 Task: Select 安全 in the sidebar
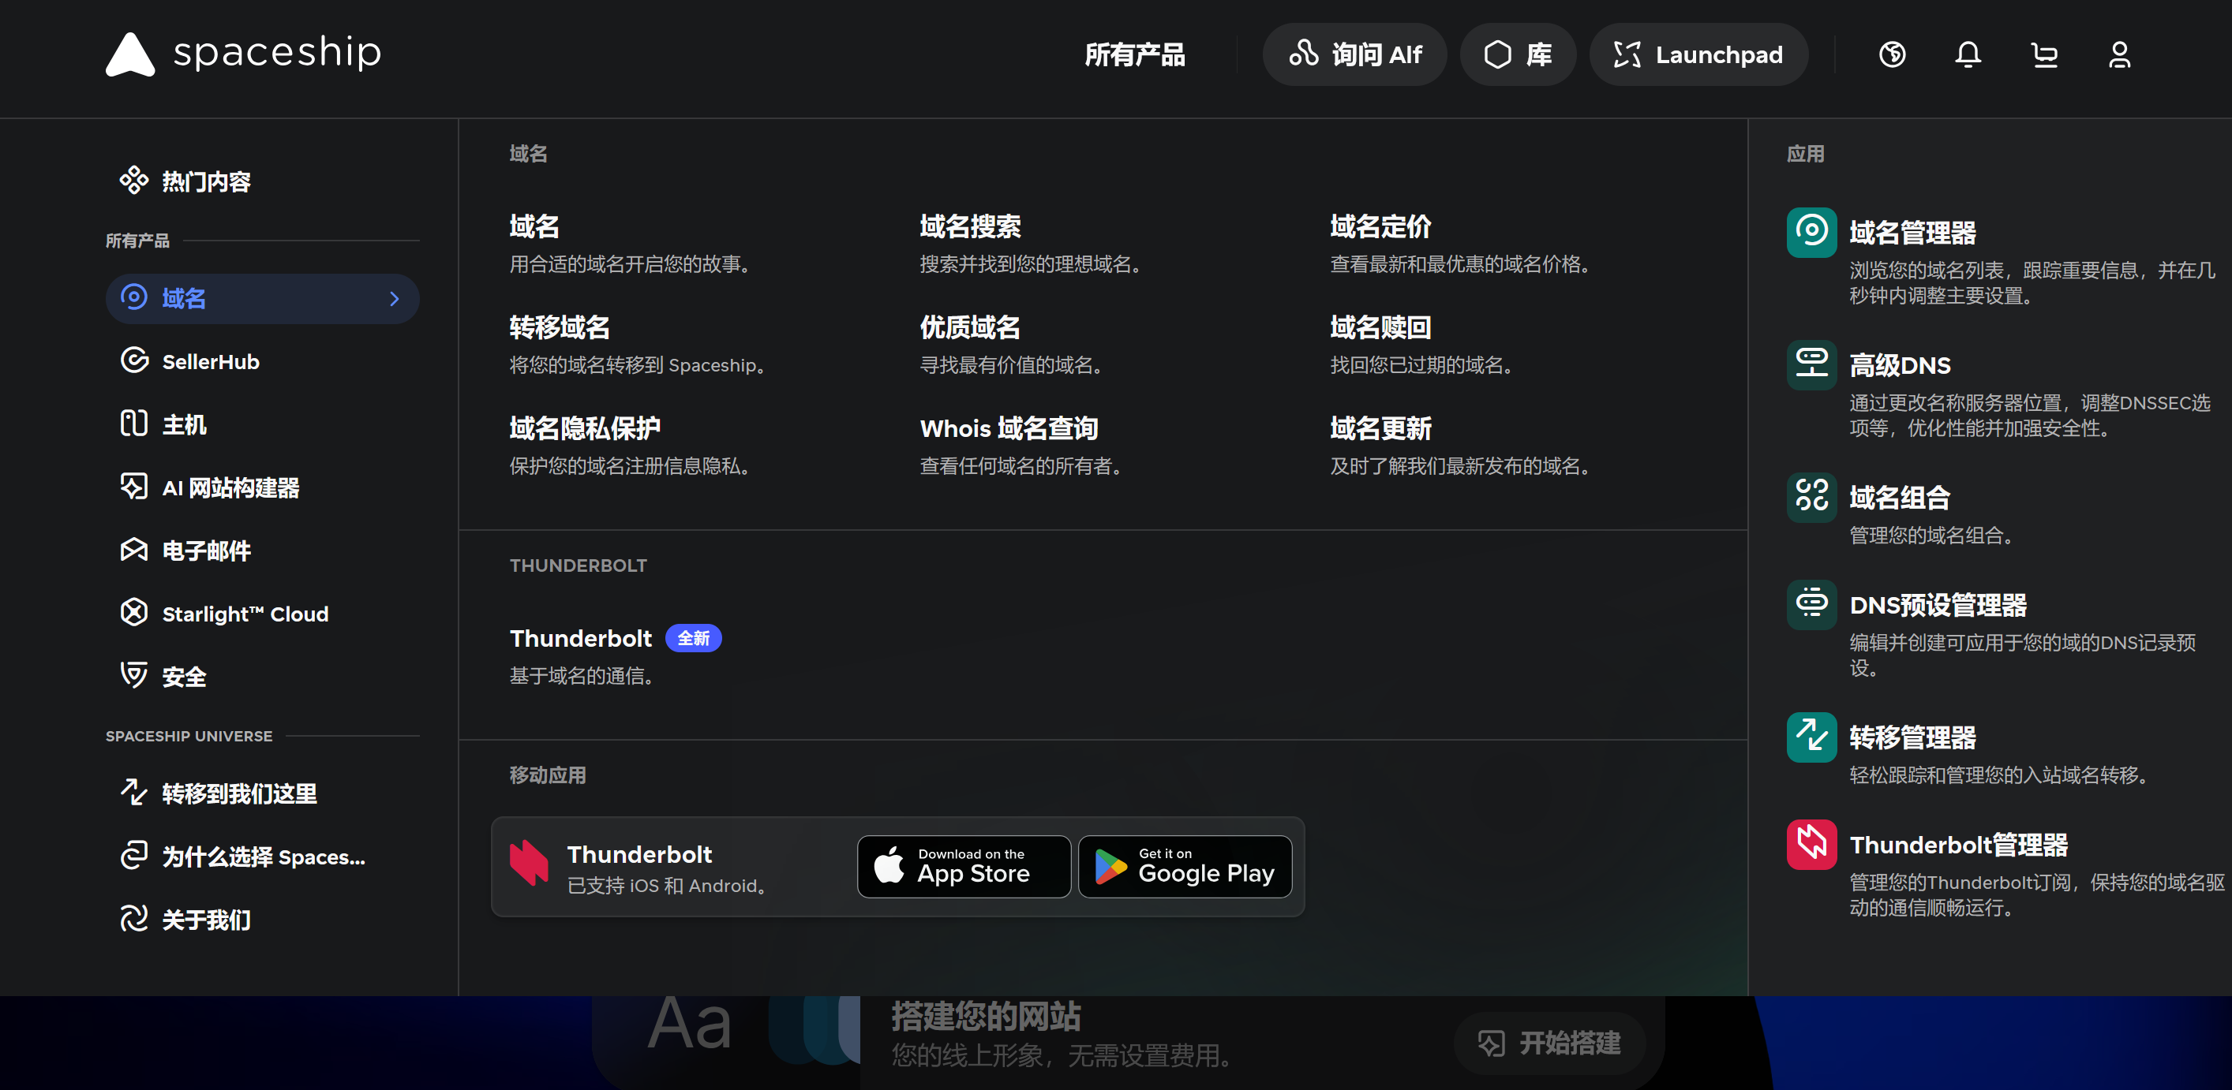click(262, 676)
